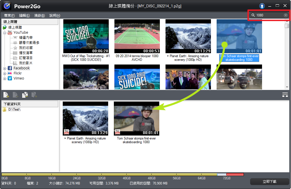The image size is (291, 189).
Task: Select 播放清單 under YouTube
Action: coord(26,53)
